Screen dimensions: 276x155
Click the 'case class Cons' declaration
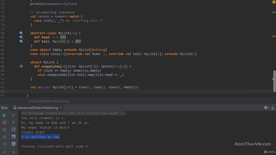pyautogui.click(x=113, y=54)
